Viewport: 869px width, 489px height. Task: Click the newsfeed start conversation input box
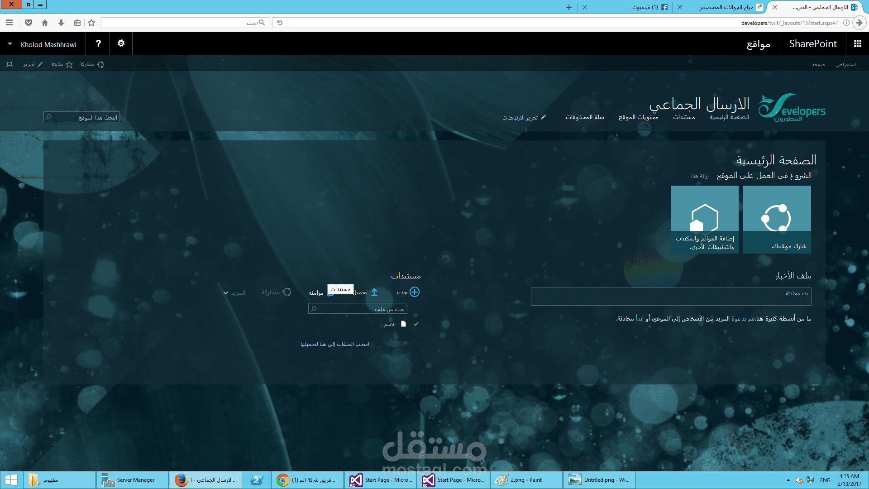[x=671, y=297]
